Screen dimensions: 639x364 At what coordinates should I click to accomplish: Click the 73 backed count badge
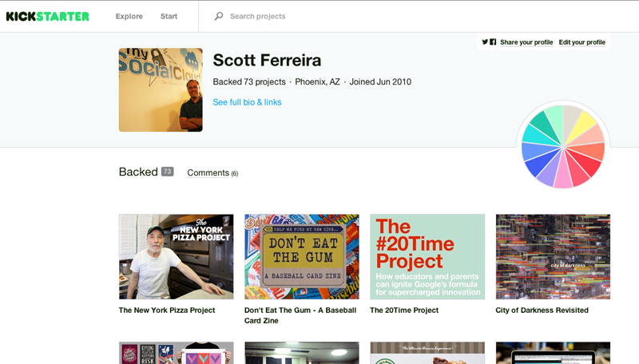pyautogui.click(x=167, y=172)
